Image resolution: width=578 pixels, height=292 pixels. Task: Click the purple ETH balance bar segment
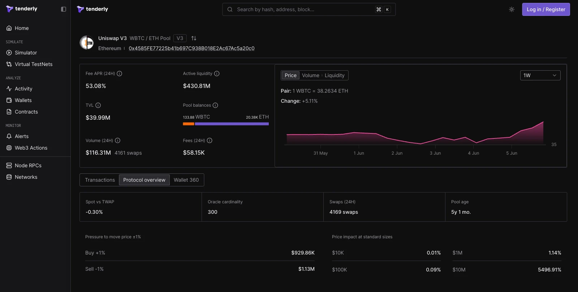pyautogui.click(x=232, y=124)
